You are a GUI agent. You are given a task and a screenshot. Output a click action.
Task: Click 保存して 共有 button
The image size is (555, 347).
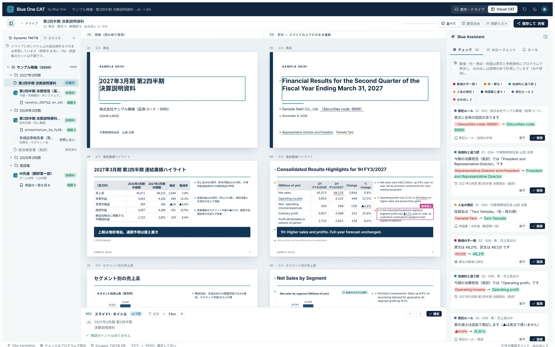[x=531, y=23]
